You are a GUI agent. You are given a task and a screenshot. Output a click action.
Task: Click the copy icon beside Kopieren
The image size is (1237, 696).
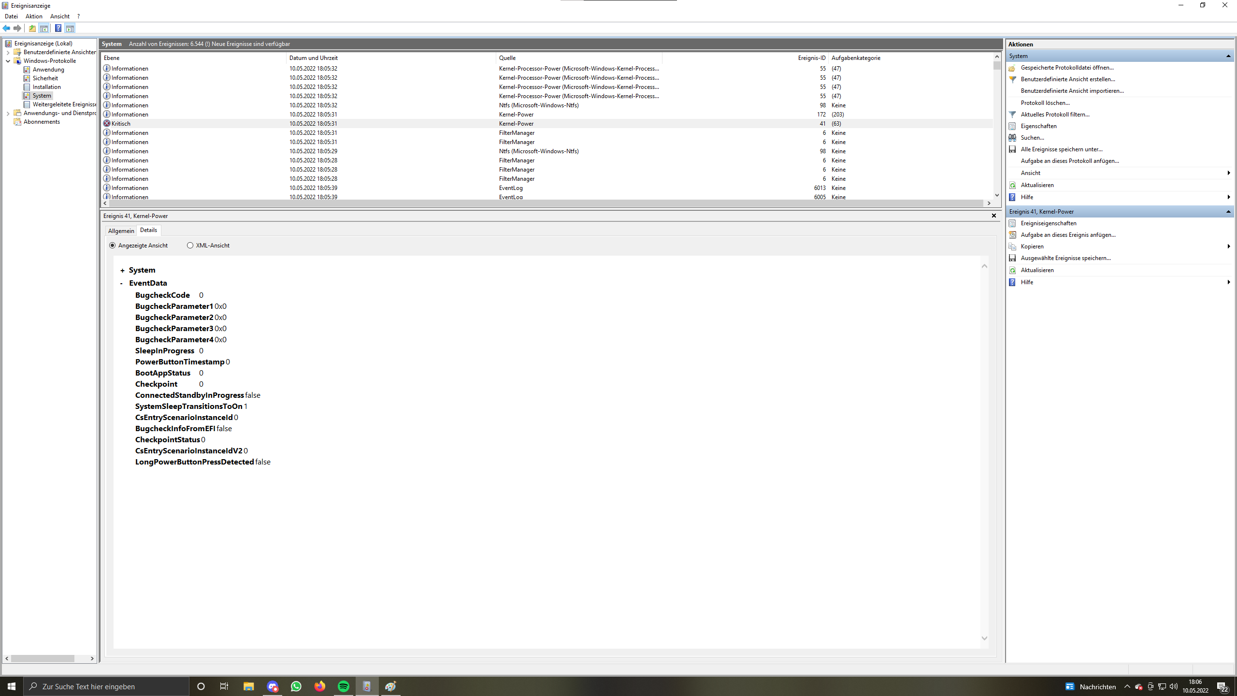pyautogui.click(x=1012, y=246)
